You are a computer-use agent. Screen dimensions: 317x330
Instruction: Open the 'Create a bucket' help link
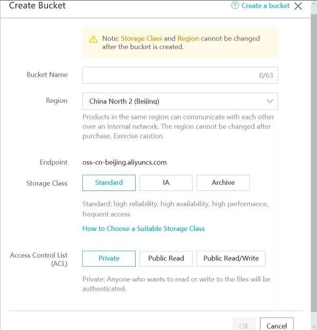tap(266, 6)
